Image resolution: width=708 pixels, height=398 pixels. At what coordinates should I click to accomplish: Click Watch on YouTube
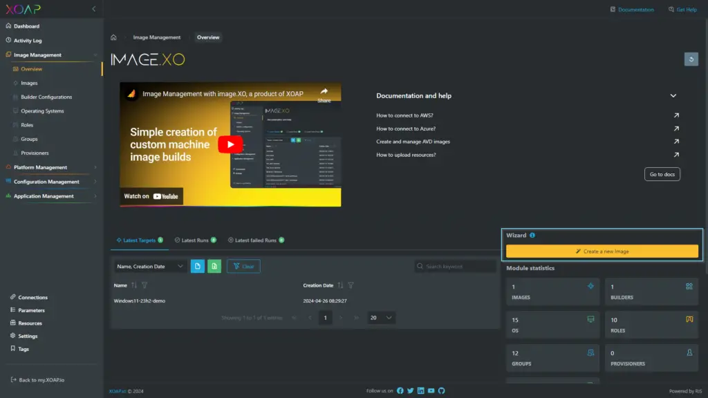(x=151, y=196)
